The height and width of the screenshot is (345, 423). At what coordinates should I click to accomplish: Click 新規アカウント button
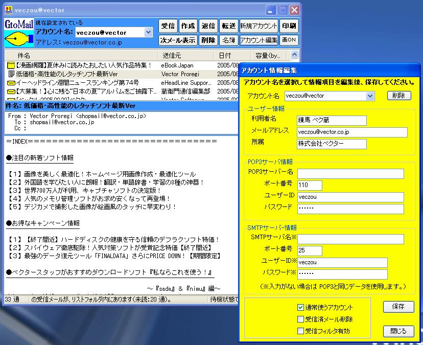point(258,26)
